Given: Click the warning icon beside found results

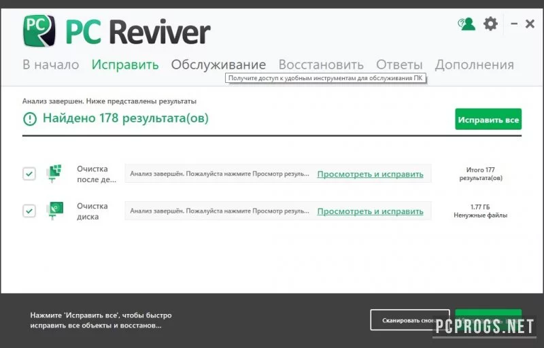Looking at the screenshot, I should [x=30, y=119].
